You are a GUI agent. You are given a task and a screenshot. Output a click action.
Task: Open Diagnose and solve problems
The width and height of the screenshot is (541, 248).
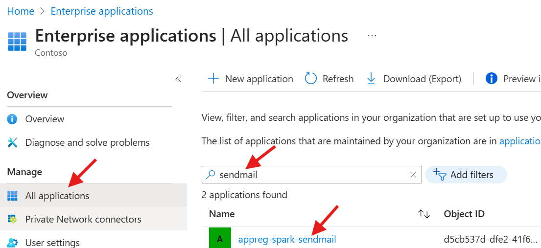[87, 143]
